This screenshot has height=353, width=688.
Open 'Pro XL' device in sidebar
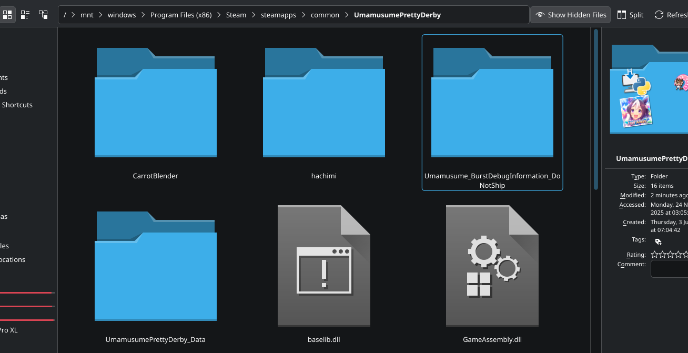tap(9, 330)
